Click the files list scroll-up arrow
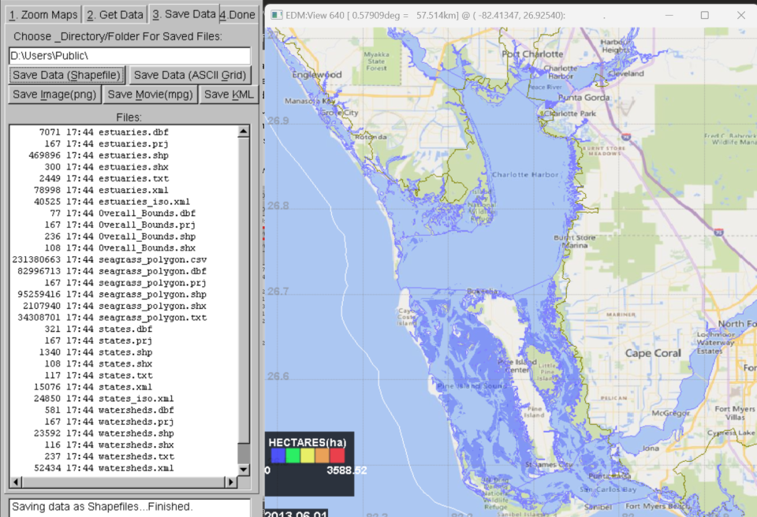Viewport: 757px width, 517px height. click(244, 132)
